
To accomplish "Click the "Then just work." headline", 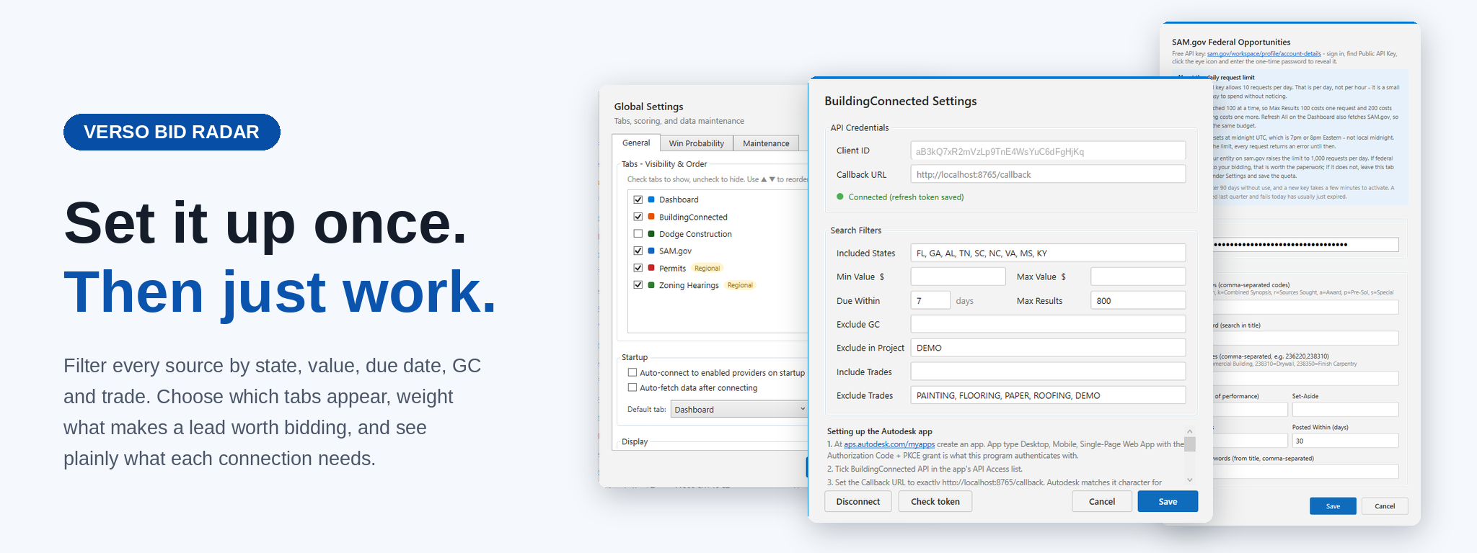I will [280, 292].
